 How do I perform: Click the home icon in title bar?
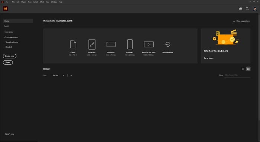pos(7,2)
